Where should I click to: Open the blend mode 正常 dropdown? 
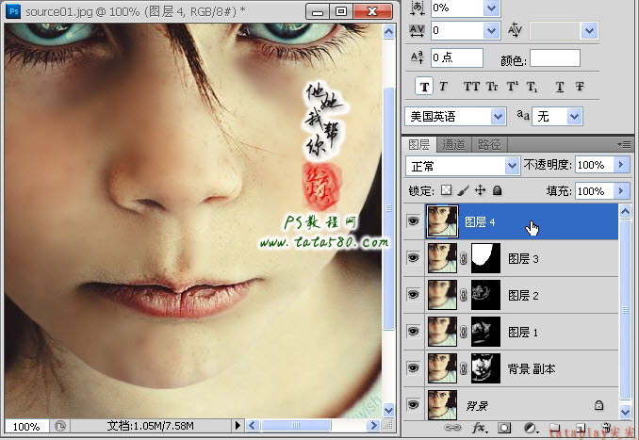463,166
